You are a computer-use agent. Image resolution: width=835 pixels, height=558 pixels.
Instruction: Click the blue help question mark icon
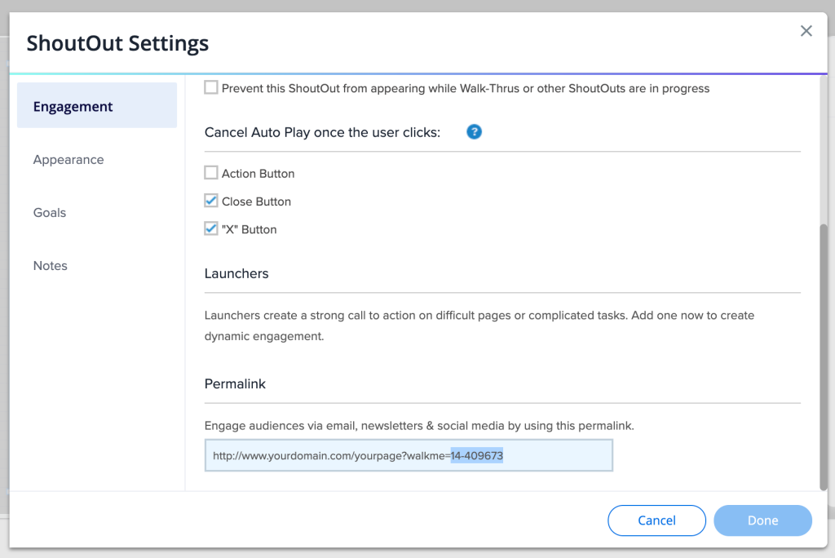474,131
